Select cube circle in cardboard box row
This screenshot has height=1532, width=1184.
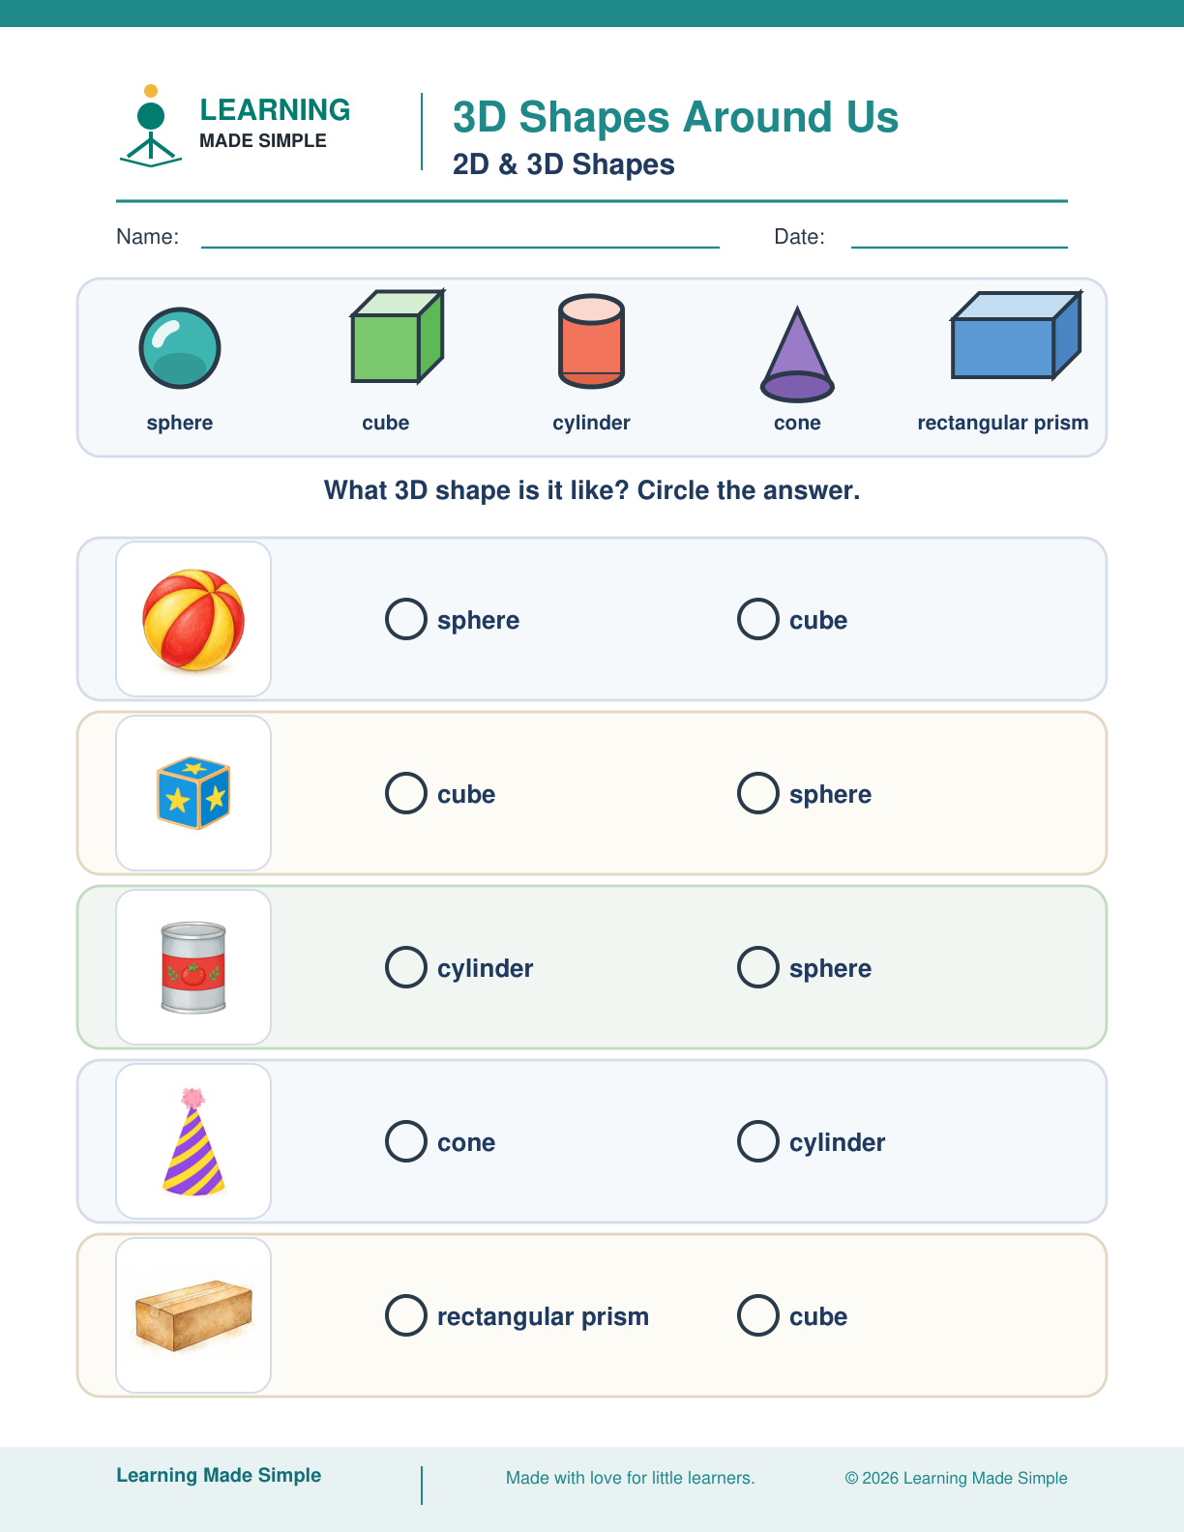pyautogui.click(x=758, y=1315)
